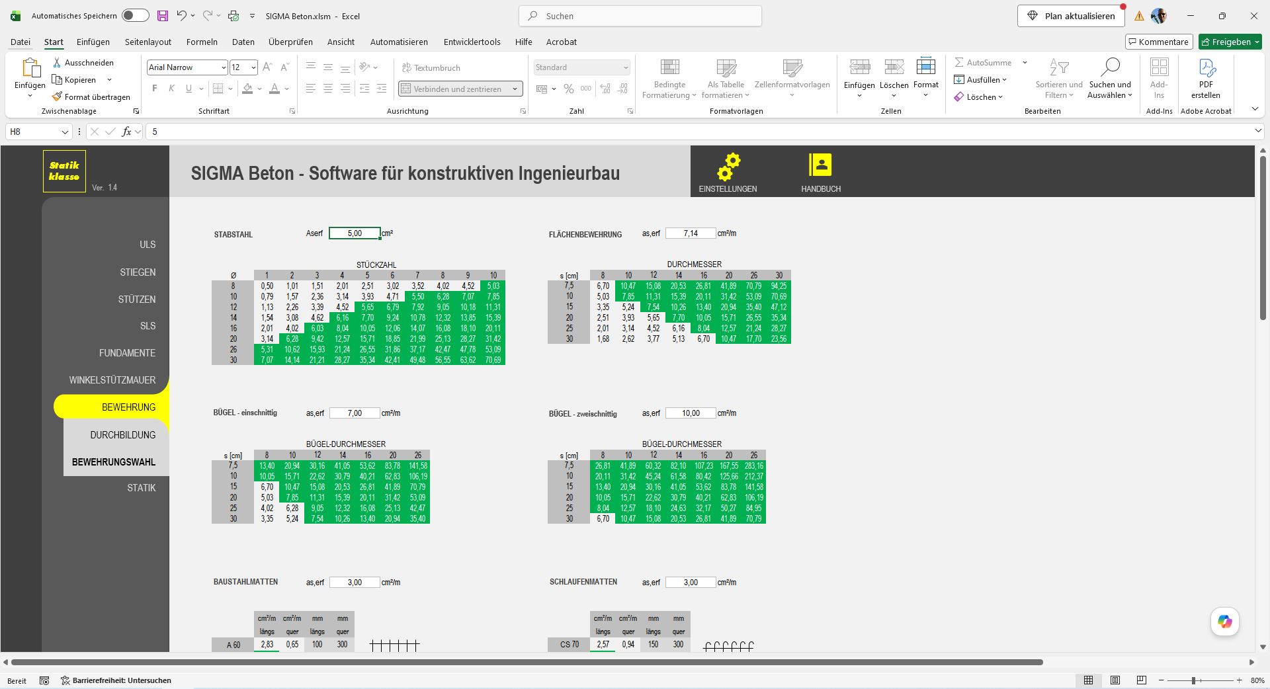Image resolution: width=1270 pixels, height=689 pixels.
Task: Click the percent format icon
Action: 569,89
